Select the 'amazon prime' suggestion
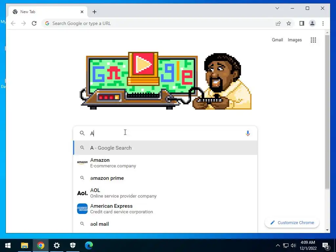336x252 pixels. (x=165, y=178)
